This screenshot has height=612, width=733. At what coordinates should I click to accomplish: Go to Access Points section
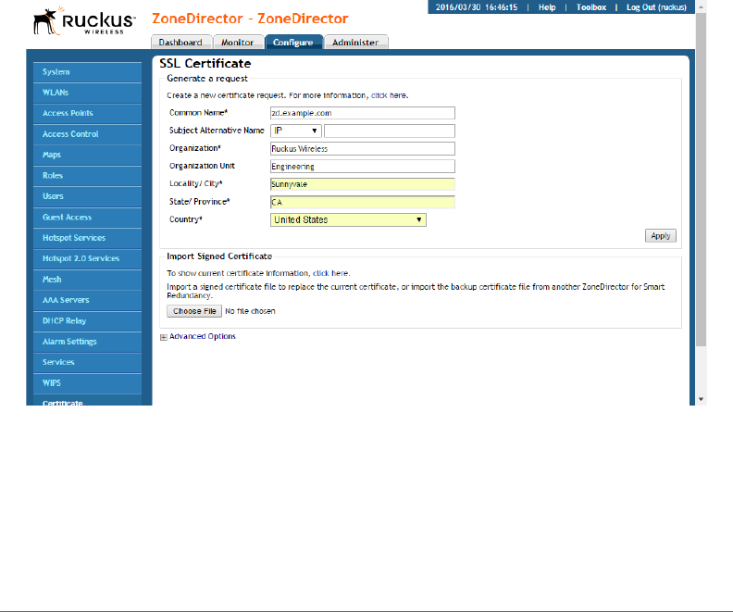click(87, 113)
